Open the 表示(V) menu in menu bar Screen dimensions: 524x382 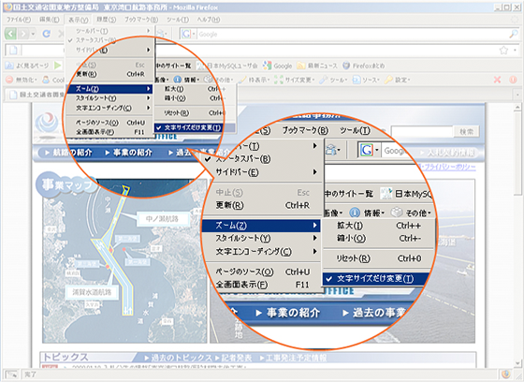coord(79,20)
